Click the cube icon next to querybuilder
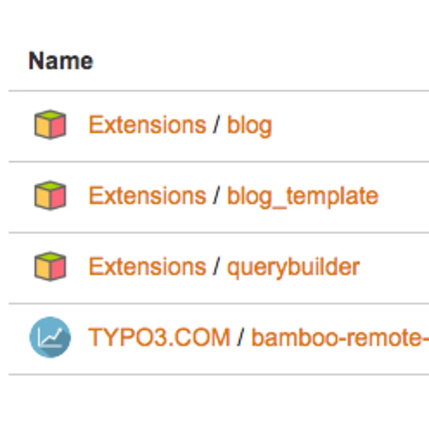 click(x=50, y=267)
